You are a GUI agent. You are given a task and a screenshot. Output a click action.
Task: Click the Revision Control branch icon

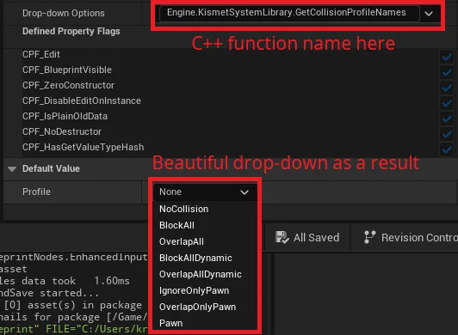coord(369,237)
